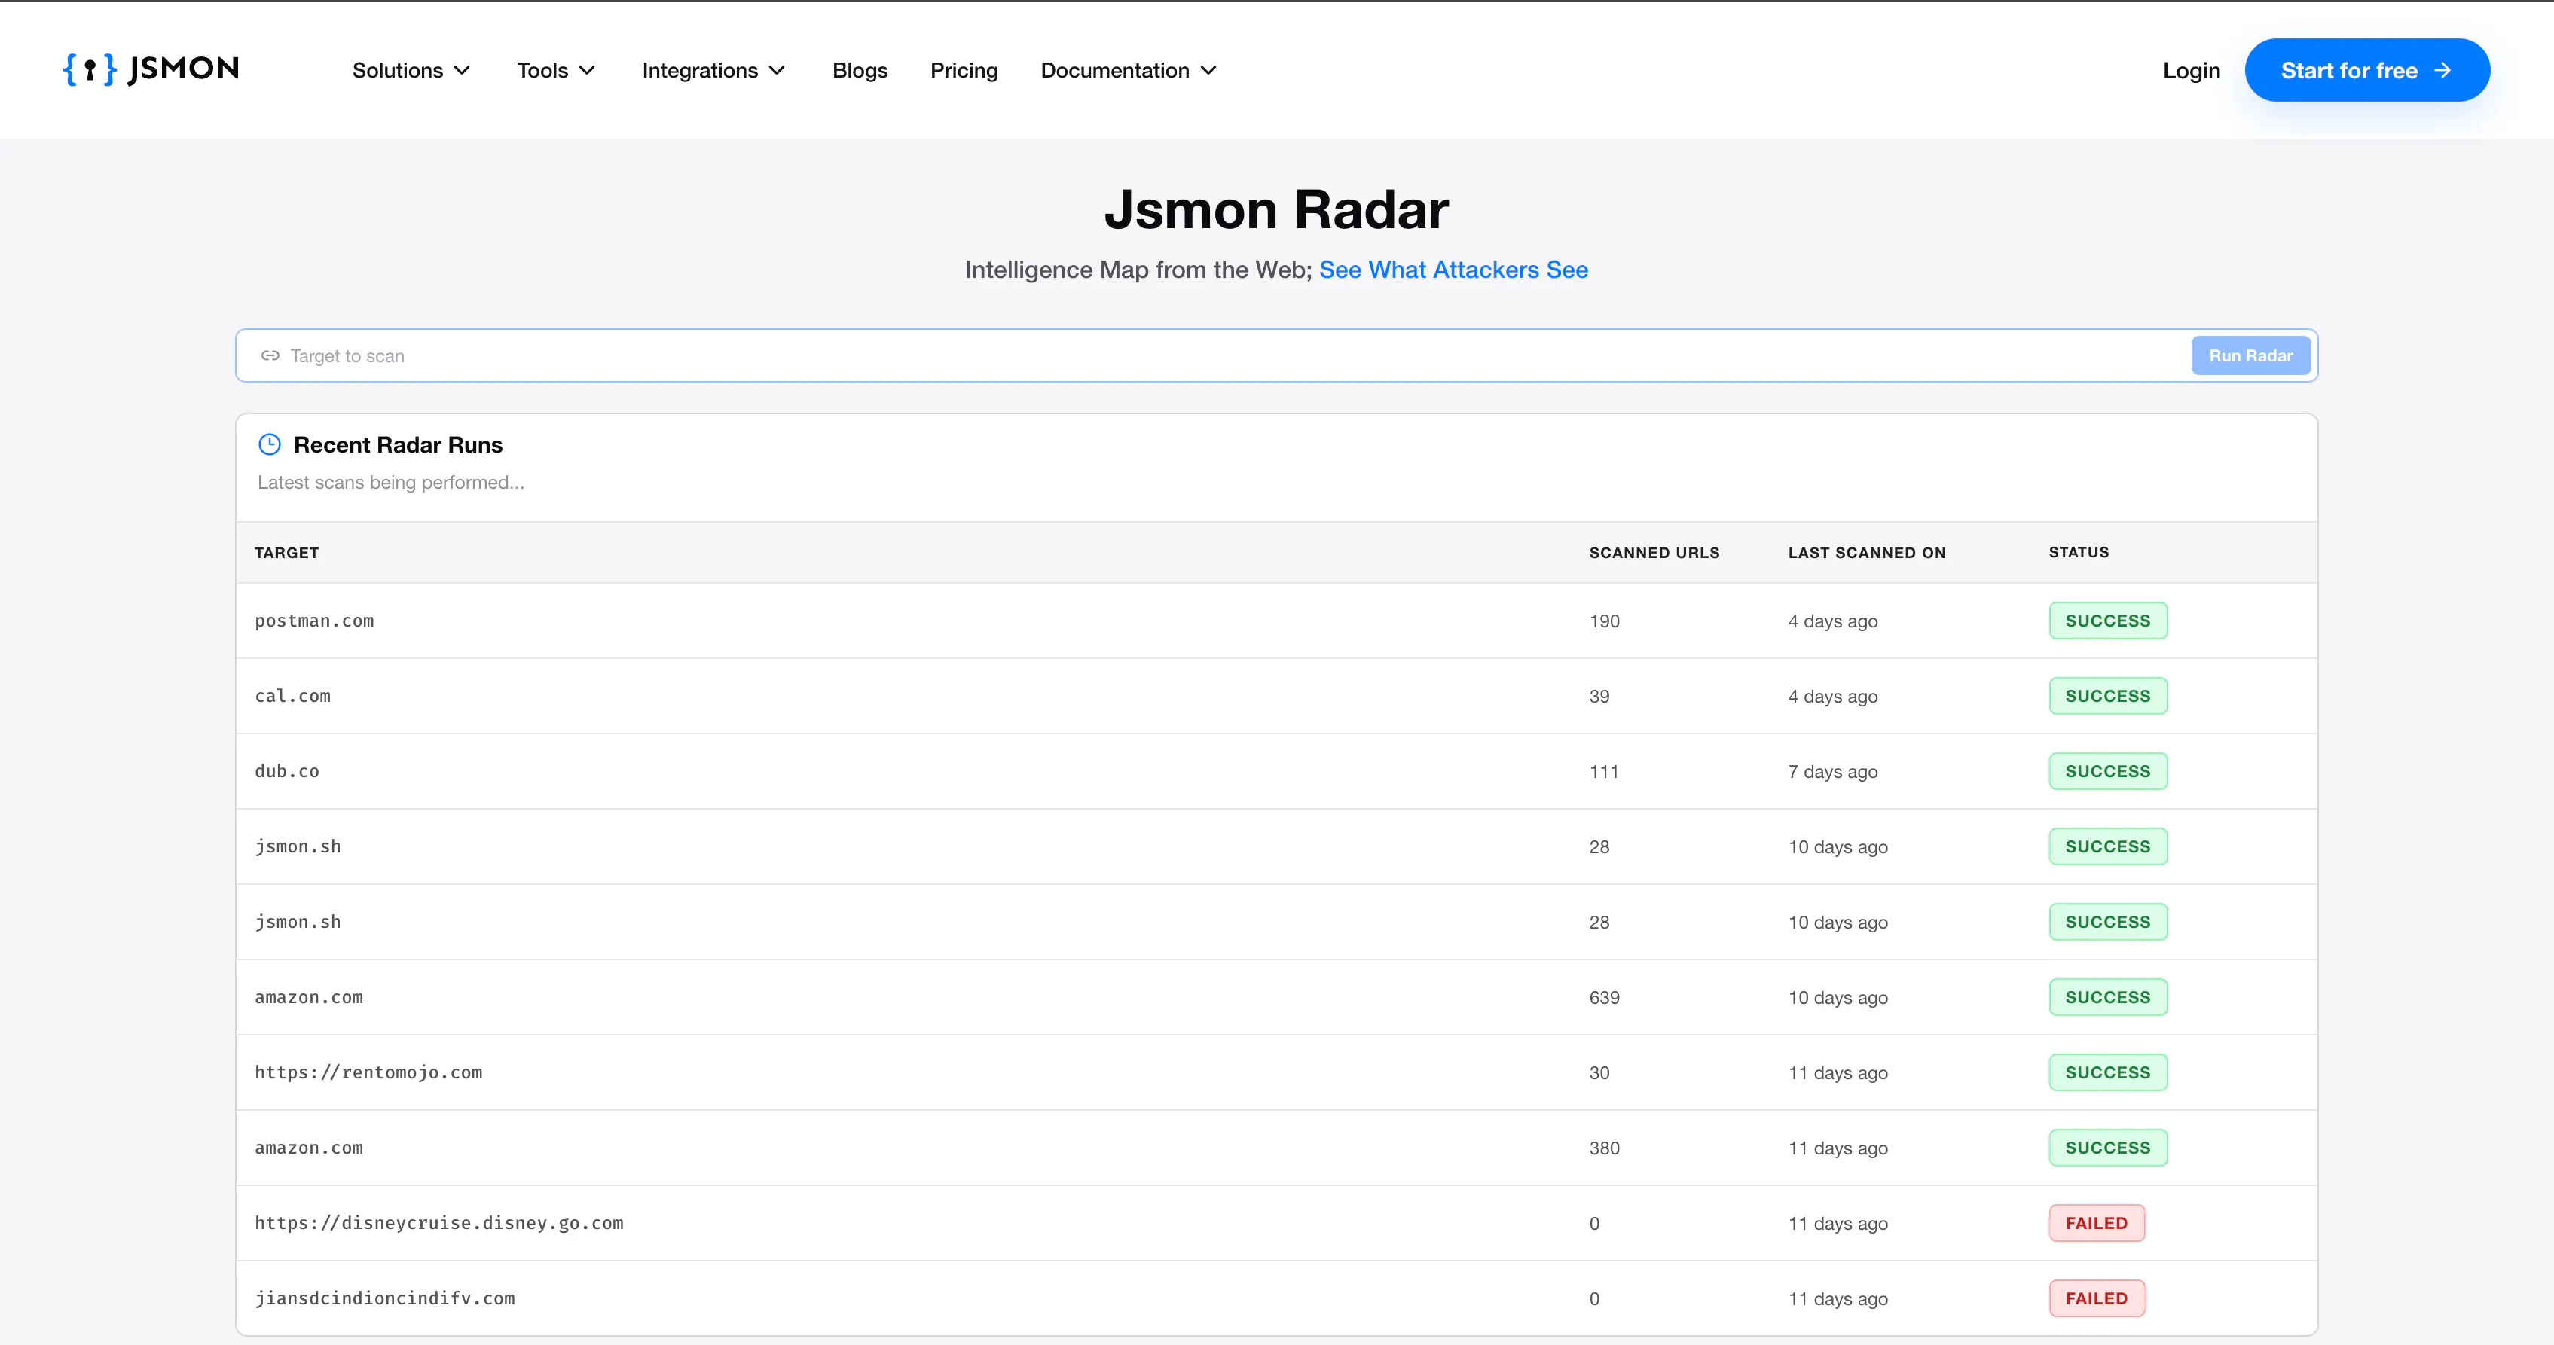This screenshot has width=2554, height=1345.
Task: Click the 'Latest scans being performed...' text
Action: click(x=391, y=483)
